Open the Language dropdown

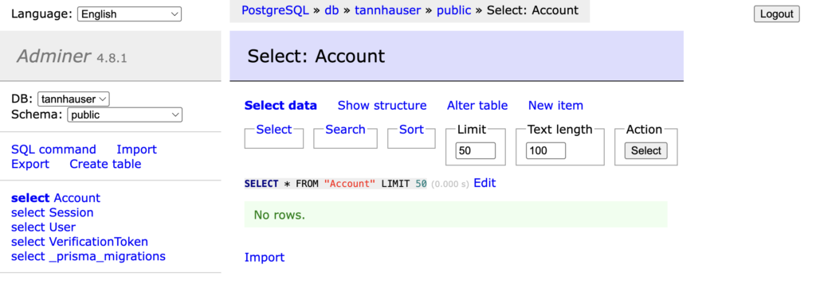point(129,14)
